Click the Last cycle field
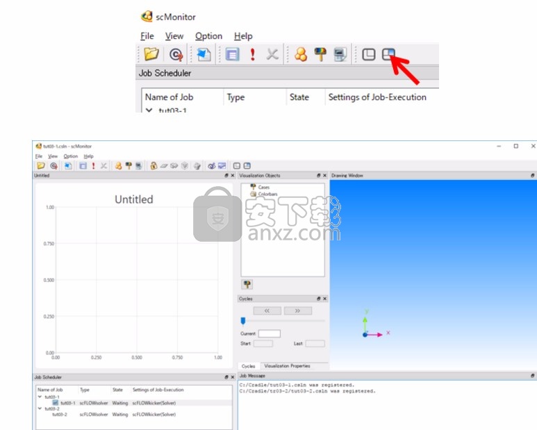This screenshot has height=430, width=537. tap(315, 343)
